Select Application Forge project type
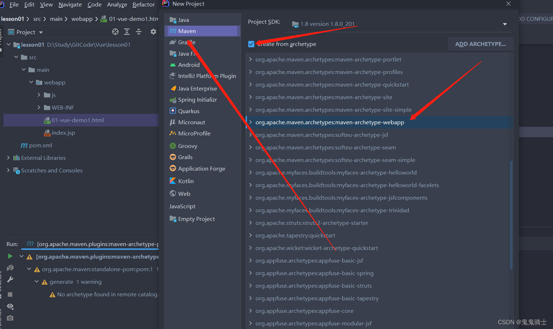The image size is (553, 329). pyautogui.click(x=202, y=168)
